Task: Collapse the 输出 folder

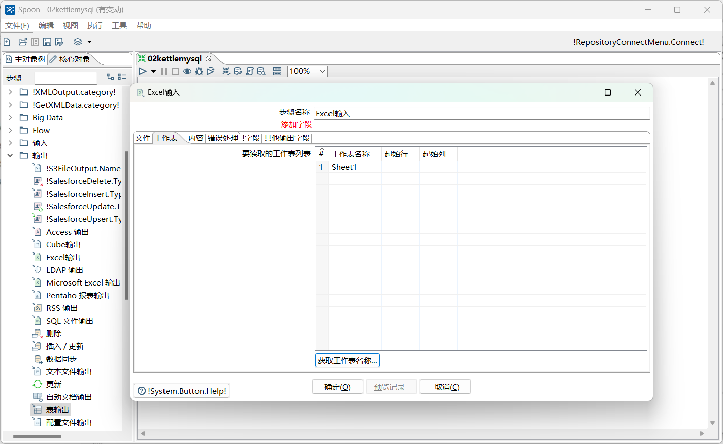Action: tap(11, 155)
